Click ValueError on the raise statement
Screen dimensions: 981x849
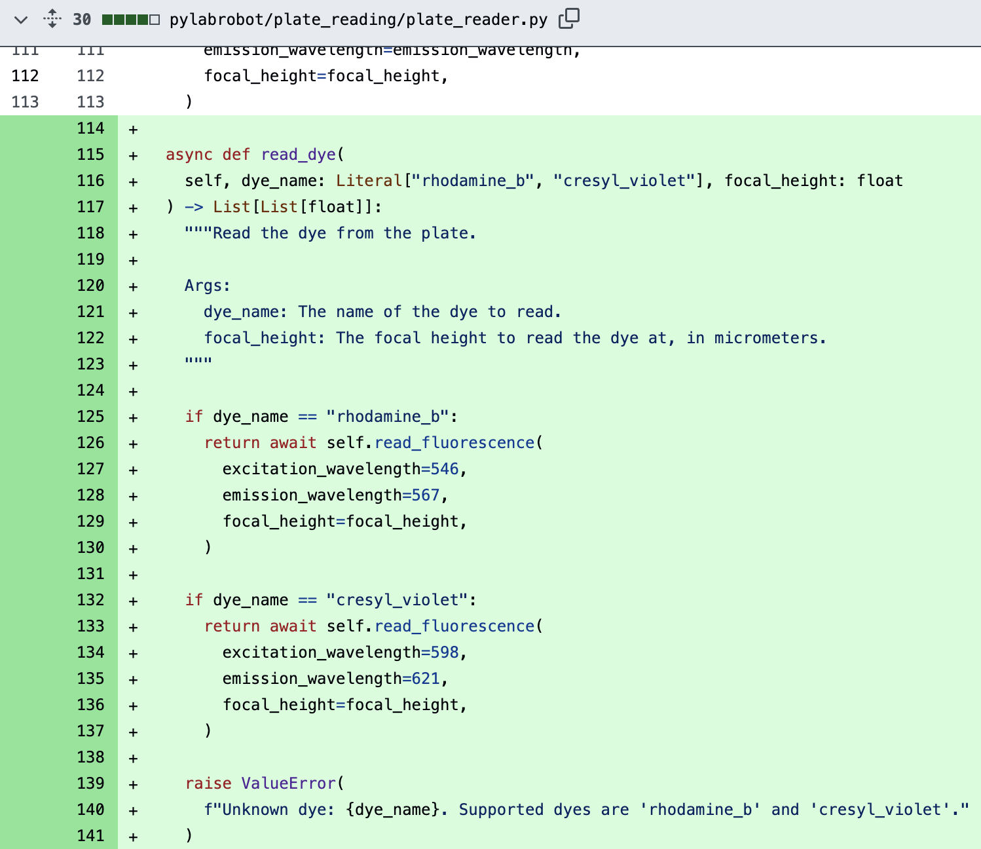click(x=288, y=783)
